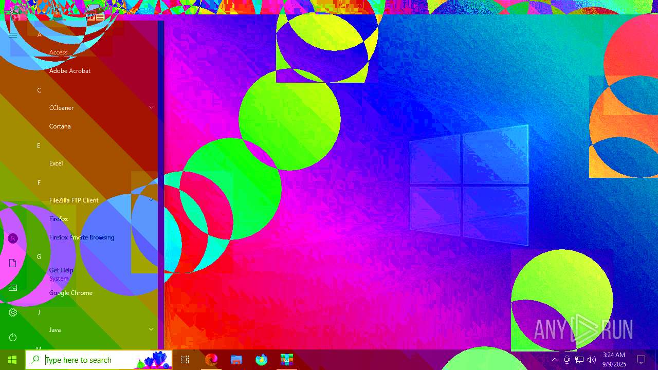The image size is (658, 370).
Task: Click the letter G section header
Action: point(39,257)
